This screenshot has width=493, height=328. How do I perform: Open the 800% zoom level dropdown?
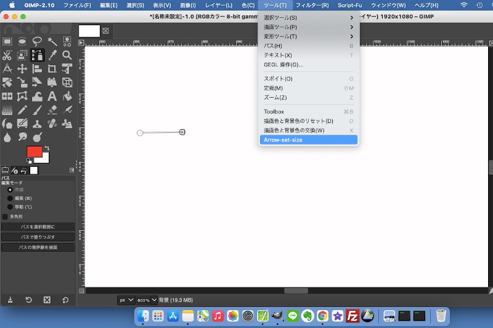coord(146,300)
